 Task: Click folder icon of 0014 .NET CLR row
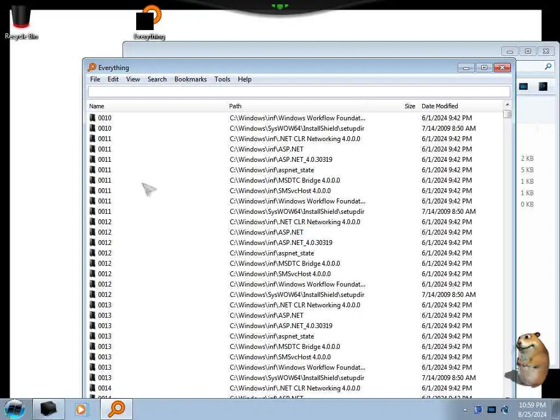(92, 388)
